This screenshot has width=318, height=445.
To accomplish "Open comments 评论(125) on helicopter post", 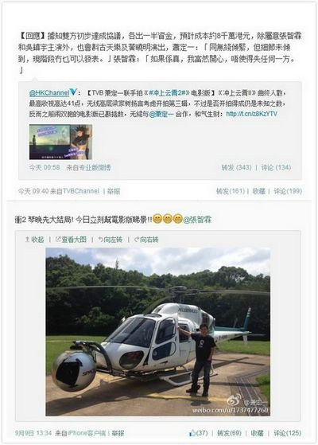I will 287,433.
